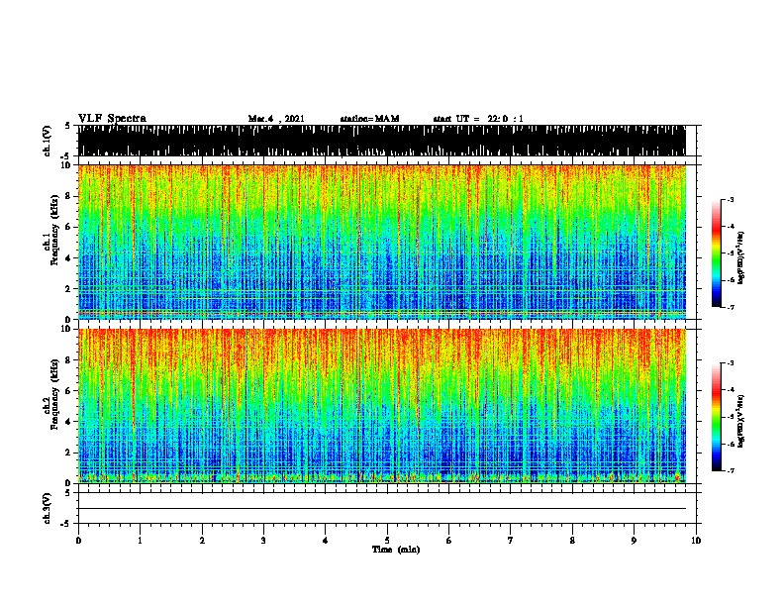Click time axis tick label "9"
This screenshot has height=606, width=784.
click(x=634, y=541)
